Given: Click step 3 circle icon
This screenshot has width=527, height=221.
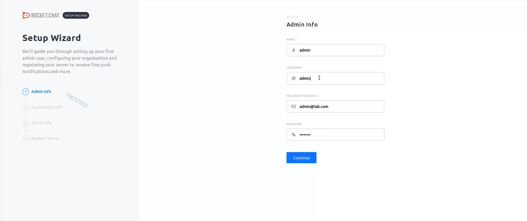Looking at the screenshot, I should [x=26, y=123].
